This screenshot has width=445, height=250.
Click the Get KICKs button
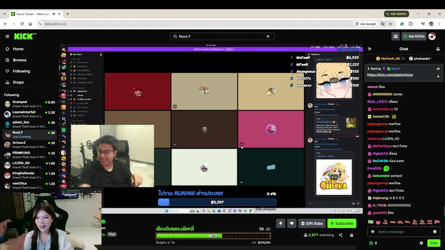click(x=414, y=36)
